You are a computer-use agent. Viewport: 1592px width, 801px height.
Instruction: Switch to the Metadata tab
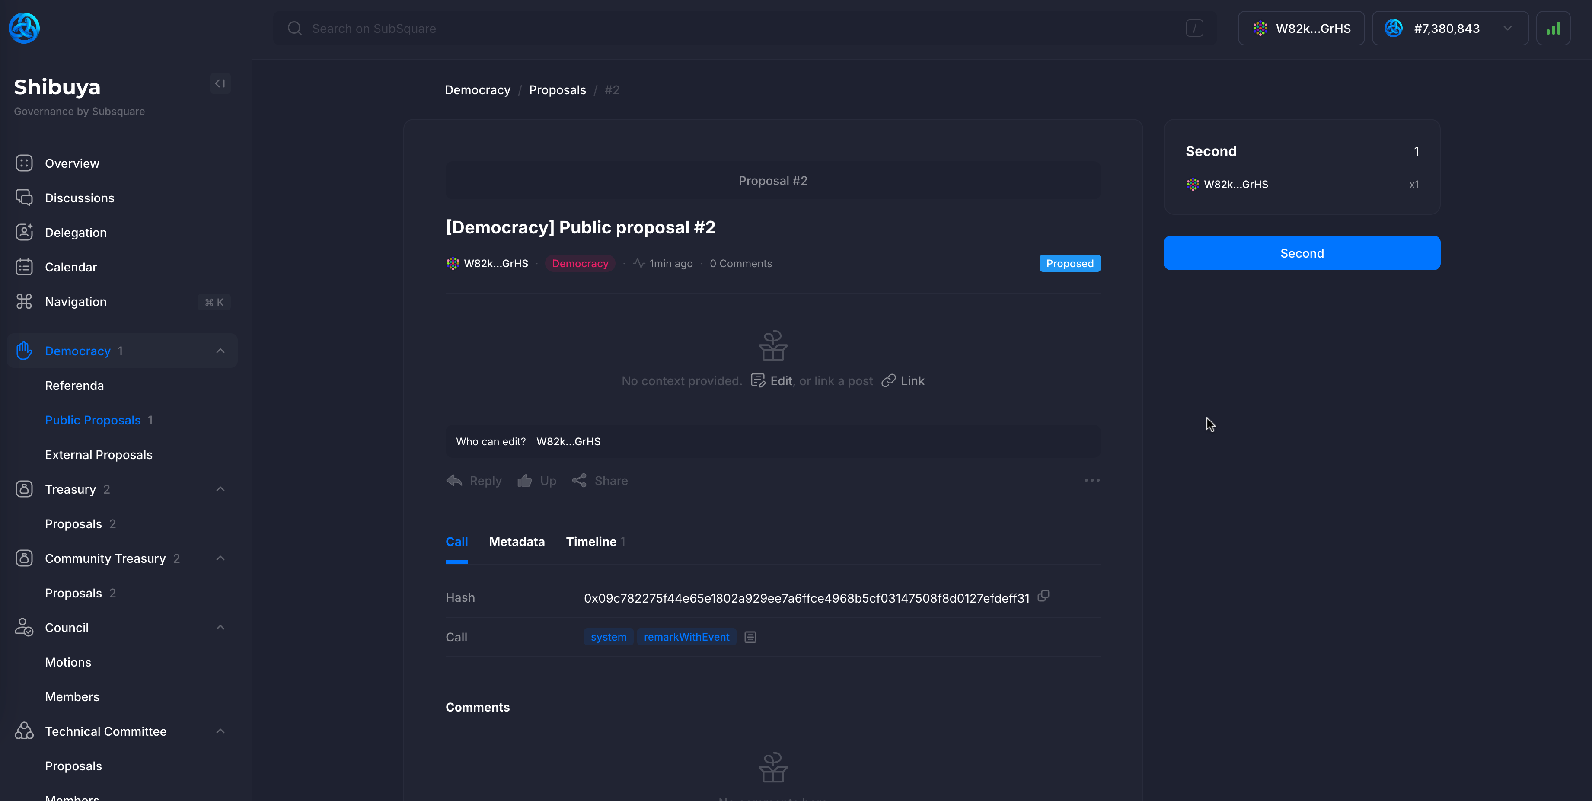517,542
